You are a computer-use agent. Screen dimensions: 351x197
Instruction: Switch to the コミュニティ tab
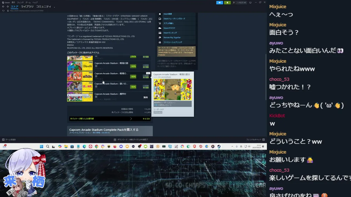44,7
